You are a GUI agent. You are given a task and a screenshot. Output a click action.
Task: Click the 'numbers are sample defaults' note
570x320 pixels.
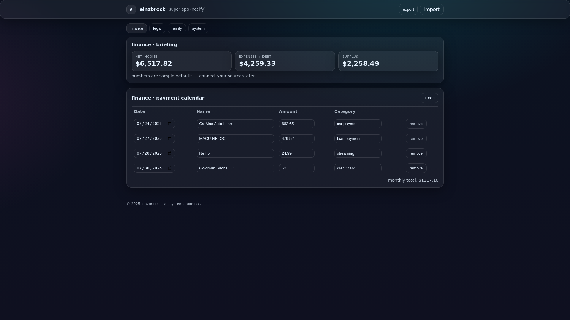coord(193,76)
